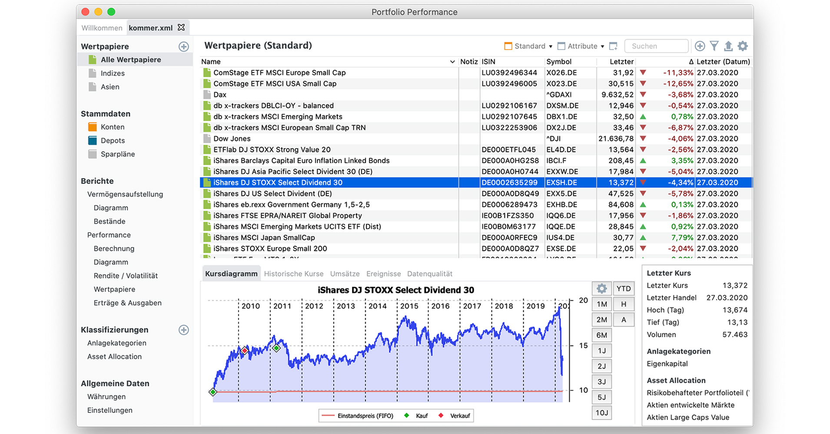Switch to Historische Kurse tab
This screenshot has width=830, height=434.
coord(294,273)
